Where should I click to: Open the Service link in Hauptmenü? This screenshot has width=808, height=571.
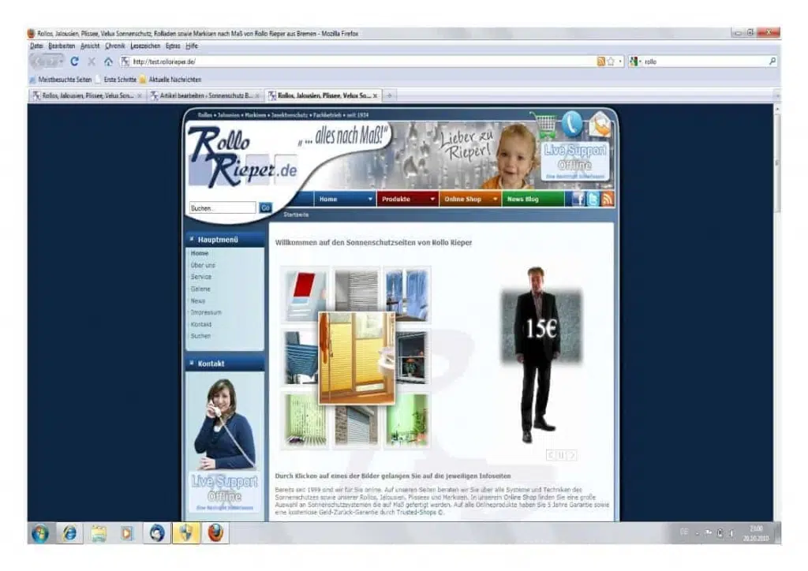pyautogui.click(x=201, y=277)
